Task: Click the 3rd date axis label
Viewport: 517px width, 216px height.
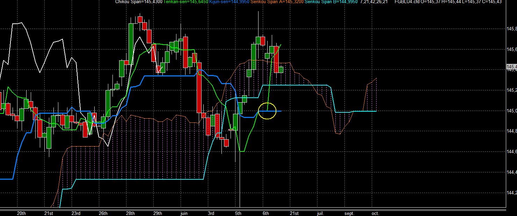Action: coord(211,213)
